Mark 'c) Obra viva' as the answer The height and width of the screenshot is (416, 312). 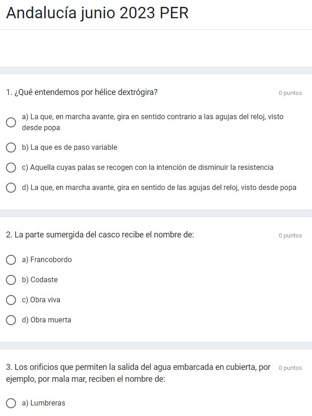pos(10,300)
